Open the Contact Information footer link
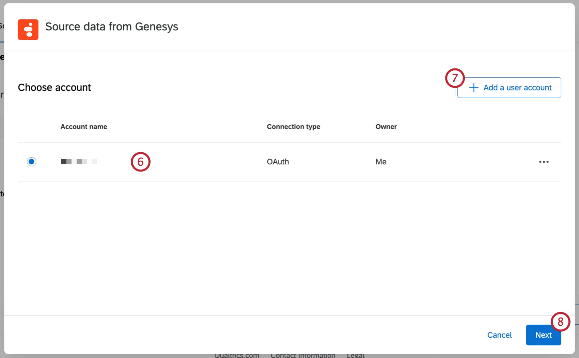The width and height of the screenshot is (579, 358). tap(302, 355)
